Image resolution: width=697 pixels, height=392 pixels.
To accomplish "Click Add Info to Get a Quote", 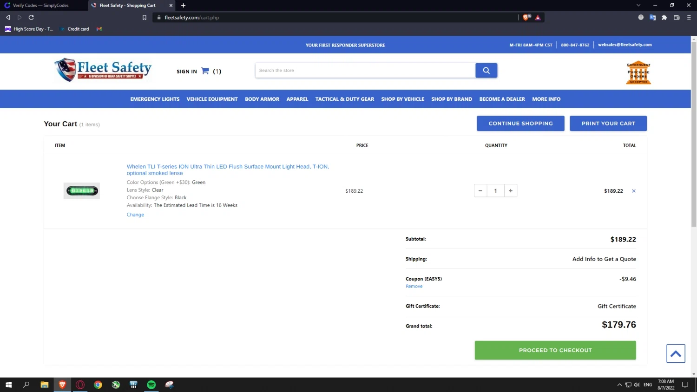I will coord(604,259).
